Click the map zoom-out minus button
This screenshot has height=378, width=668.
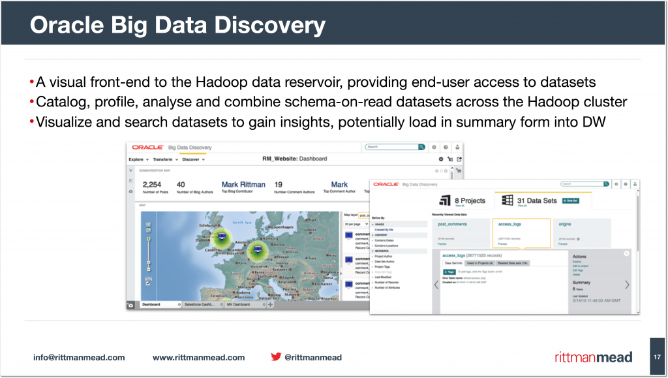pyautogui.click(x=149, y=270)
